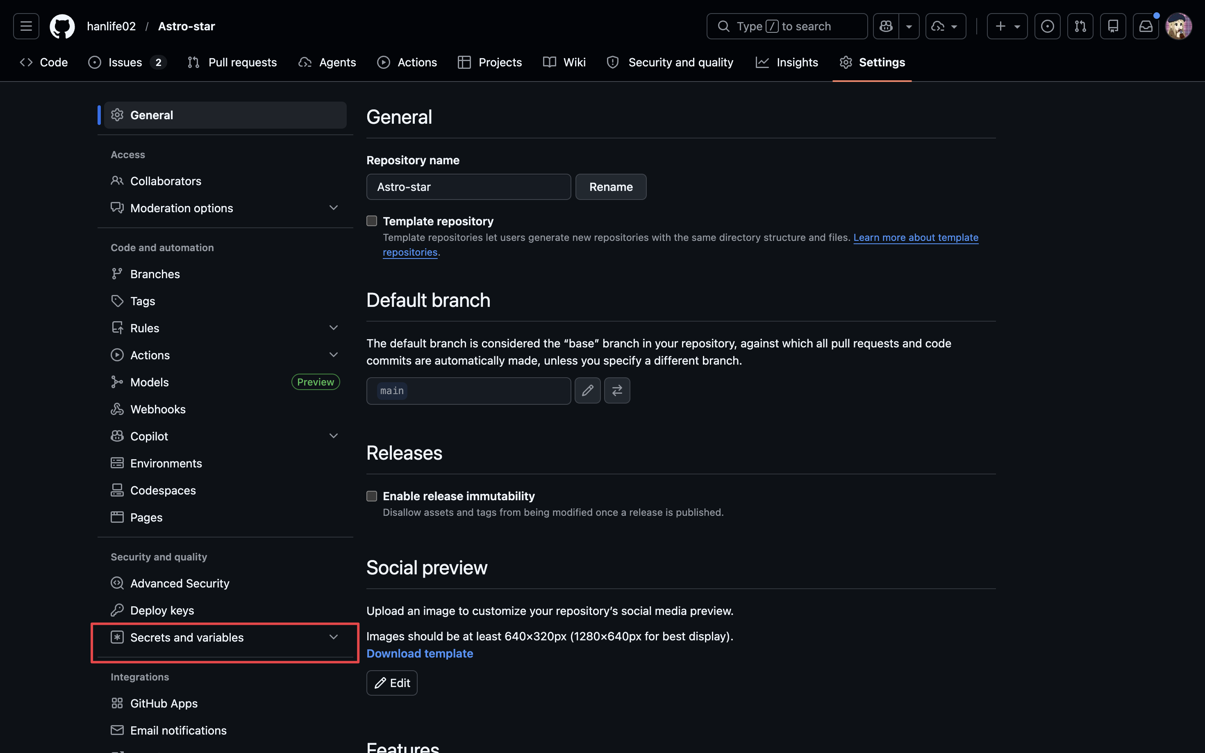Open the repositories icon in header
Image resolution: width=1205 pixels, height=753 pixels.
[x=1113, y=26]
